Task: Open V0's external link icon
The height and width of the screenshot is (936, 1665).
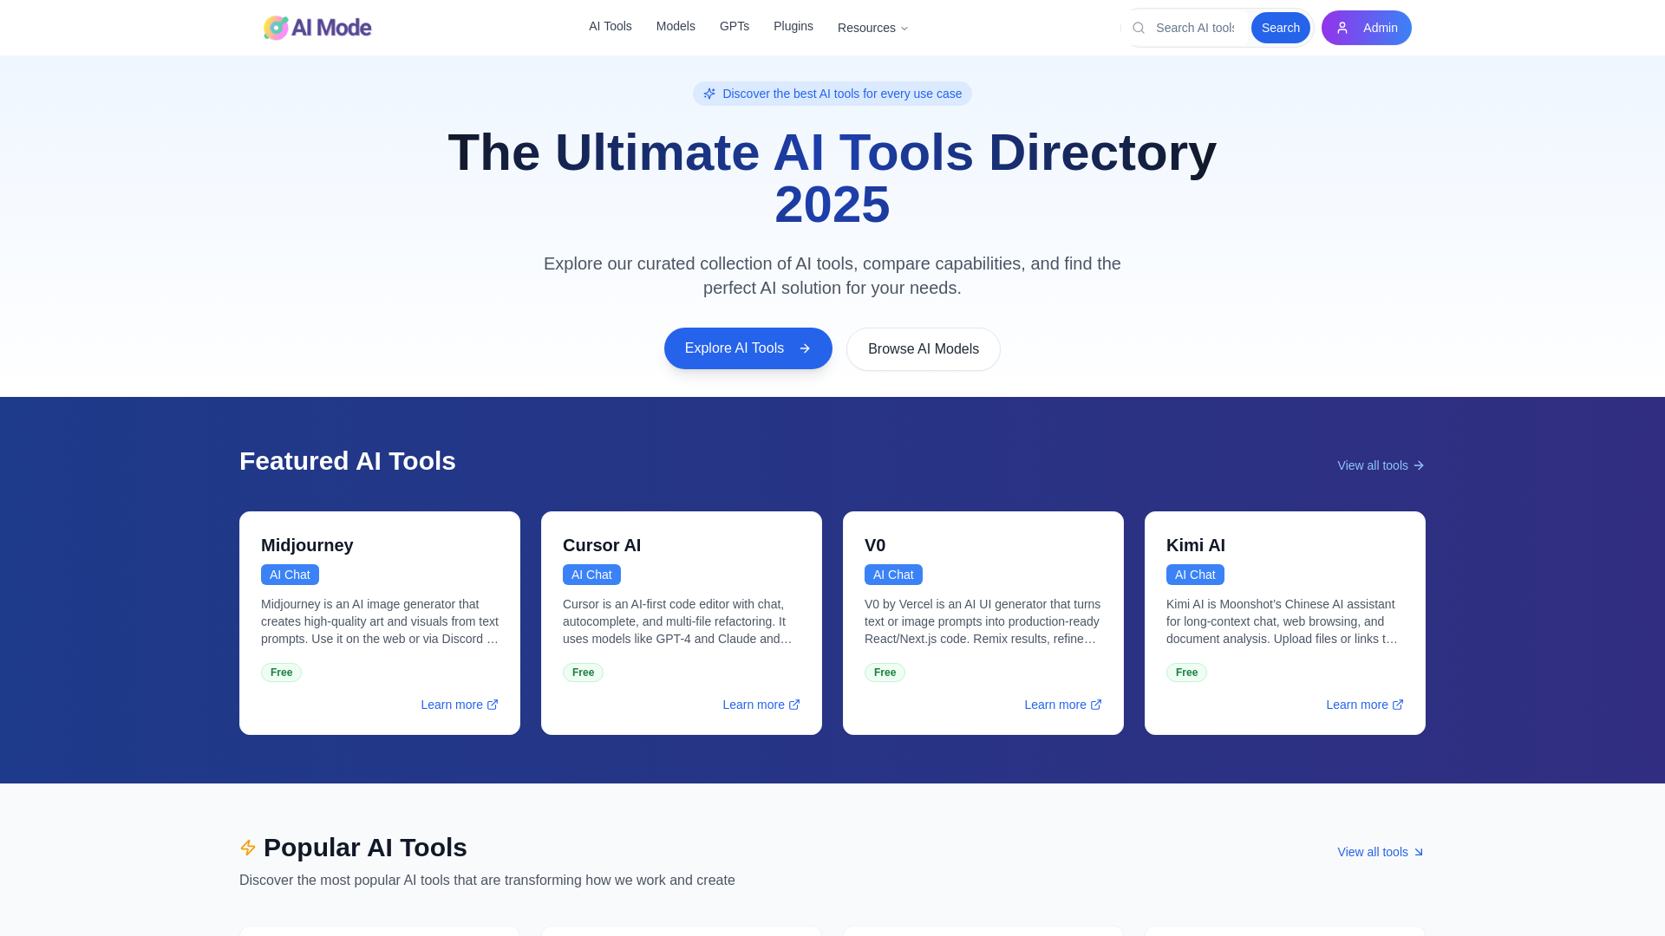Action: click(1096, 705)
